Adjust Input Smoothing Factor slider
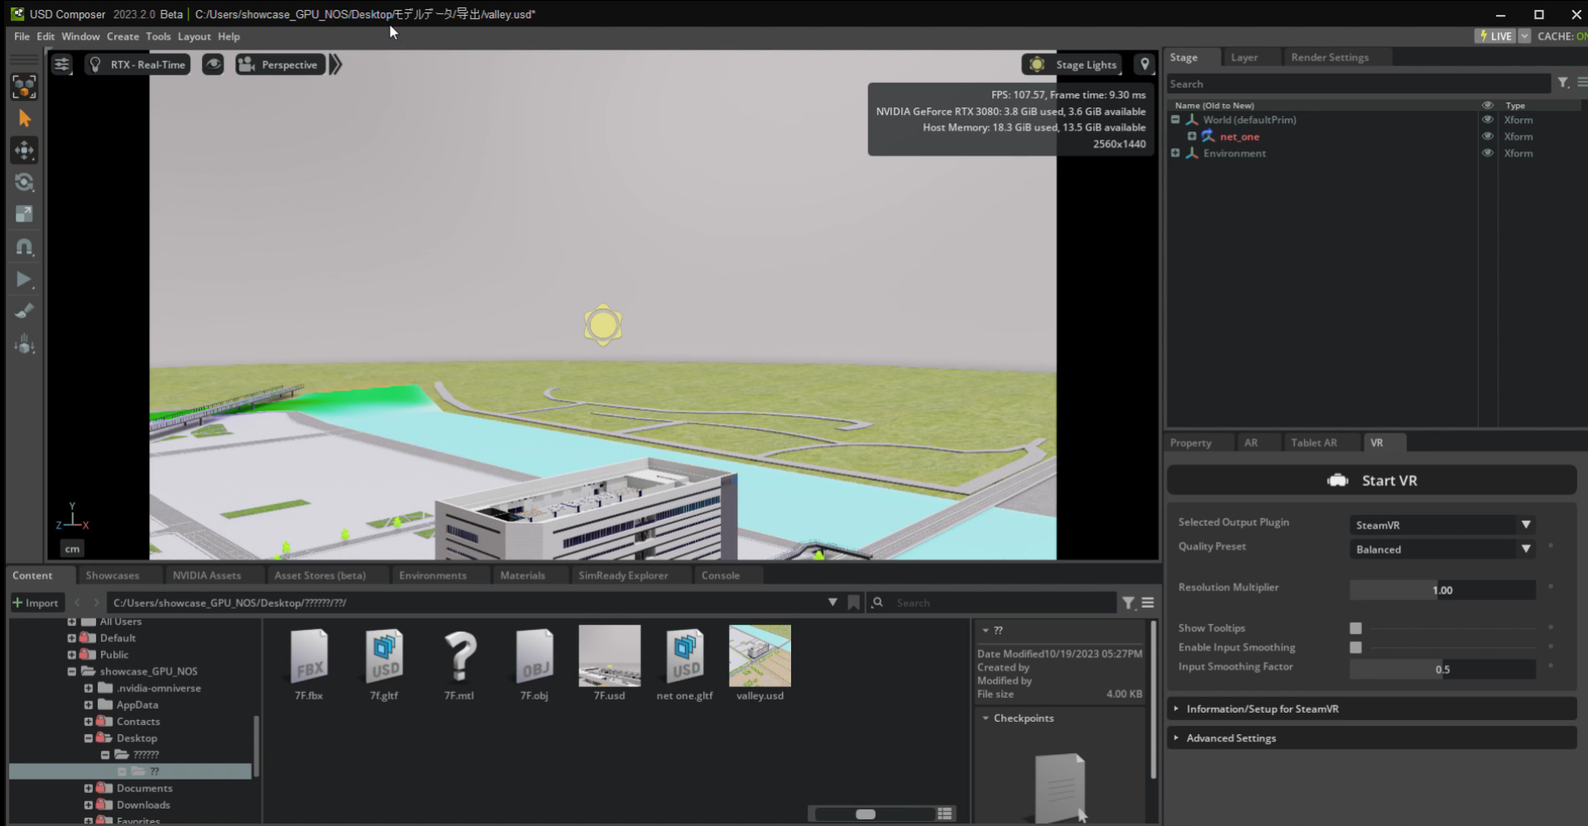The image size is (1588, 826). (1442, 669)
